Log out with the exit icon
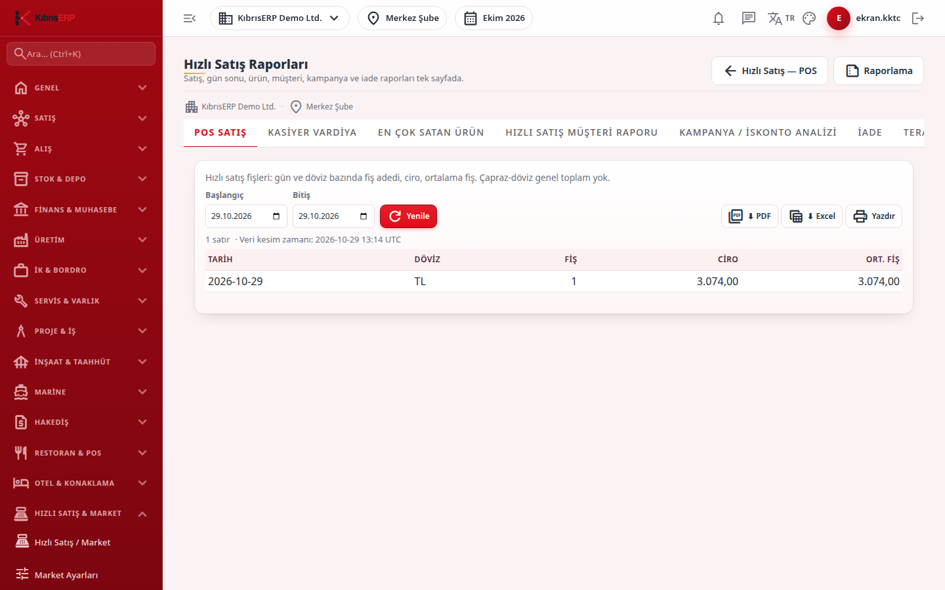The width and height of the screenshot is (945, 590). click(x=918, y=18)
